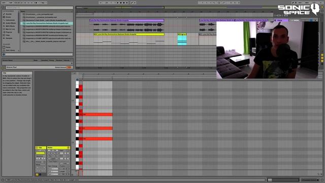
Task: Start playback with the Play button
Action: 118,3
